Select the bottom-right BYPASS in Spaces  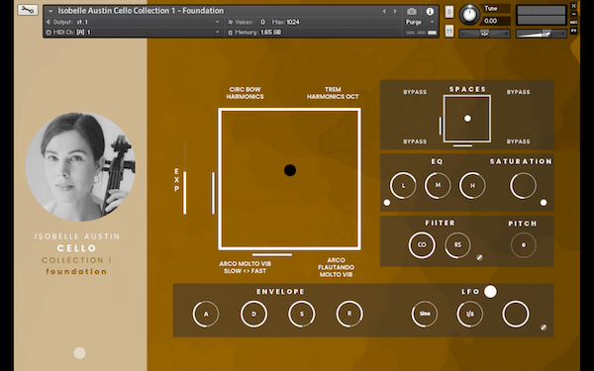518,141
